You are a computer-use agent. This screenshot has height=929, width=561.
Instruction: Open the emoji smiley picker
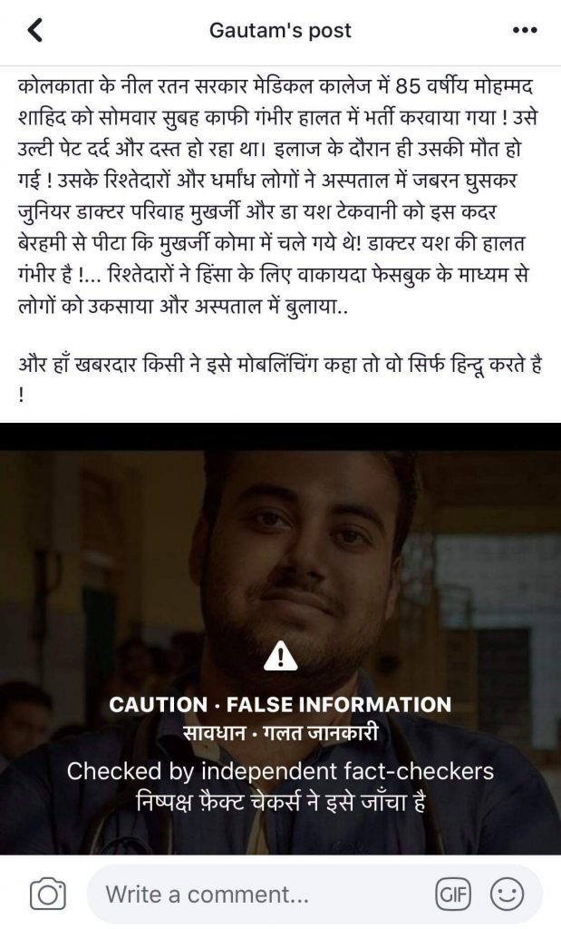508,894
